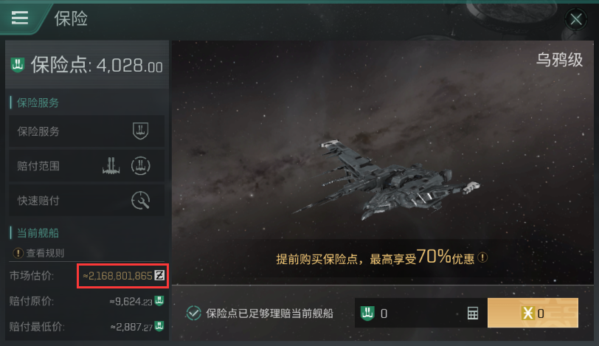Click the shield icon next to 赔付最低价
This screenshot has width=599, height=346.
[159, 326]
